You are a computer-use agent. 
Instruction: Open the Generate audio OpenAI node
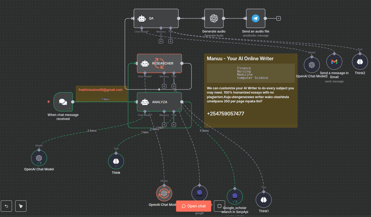coord(214,19)
